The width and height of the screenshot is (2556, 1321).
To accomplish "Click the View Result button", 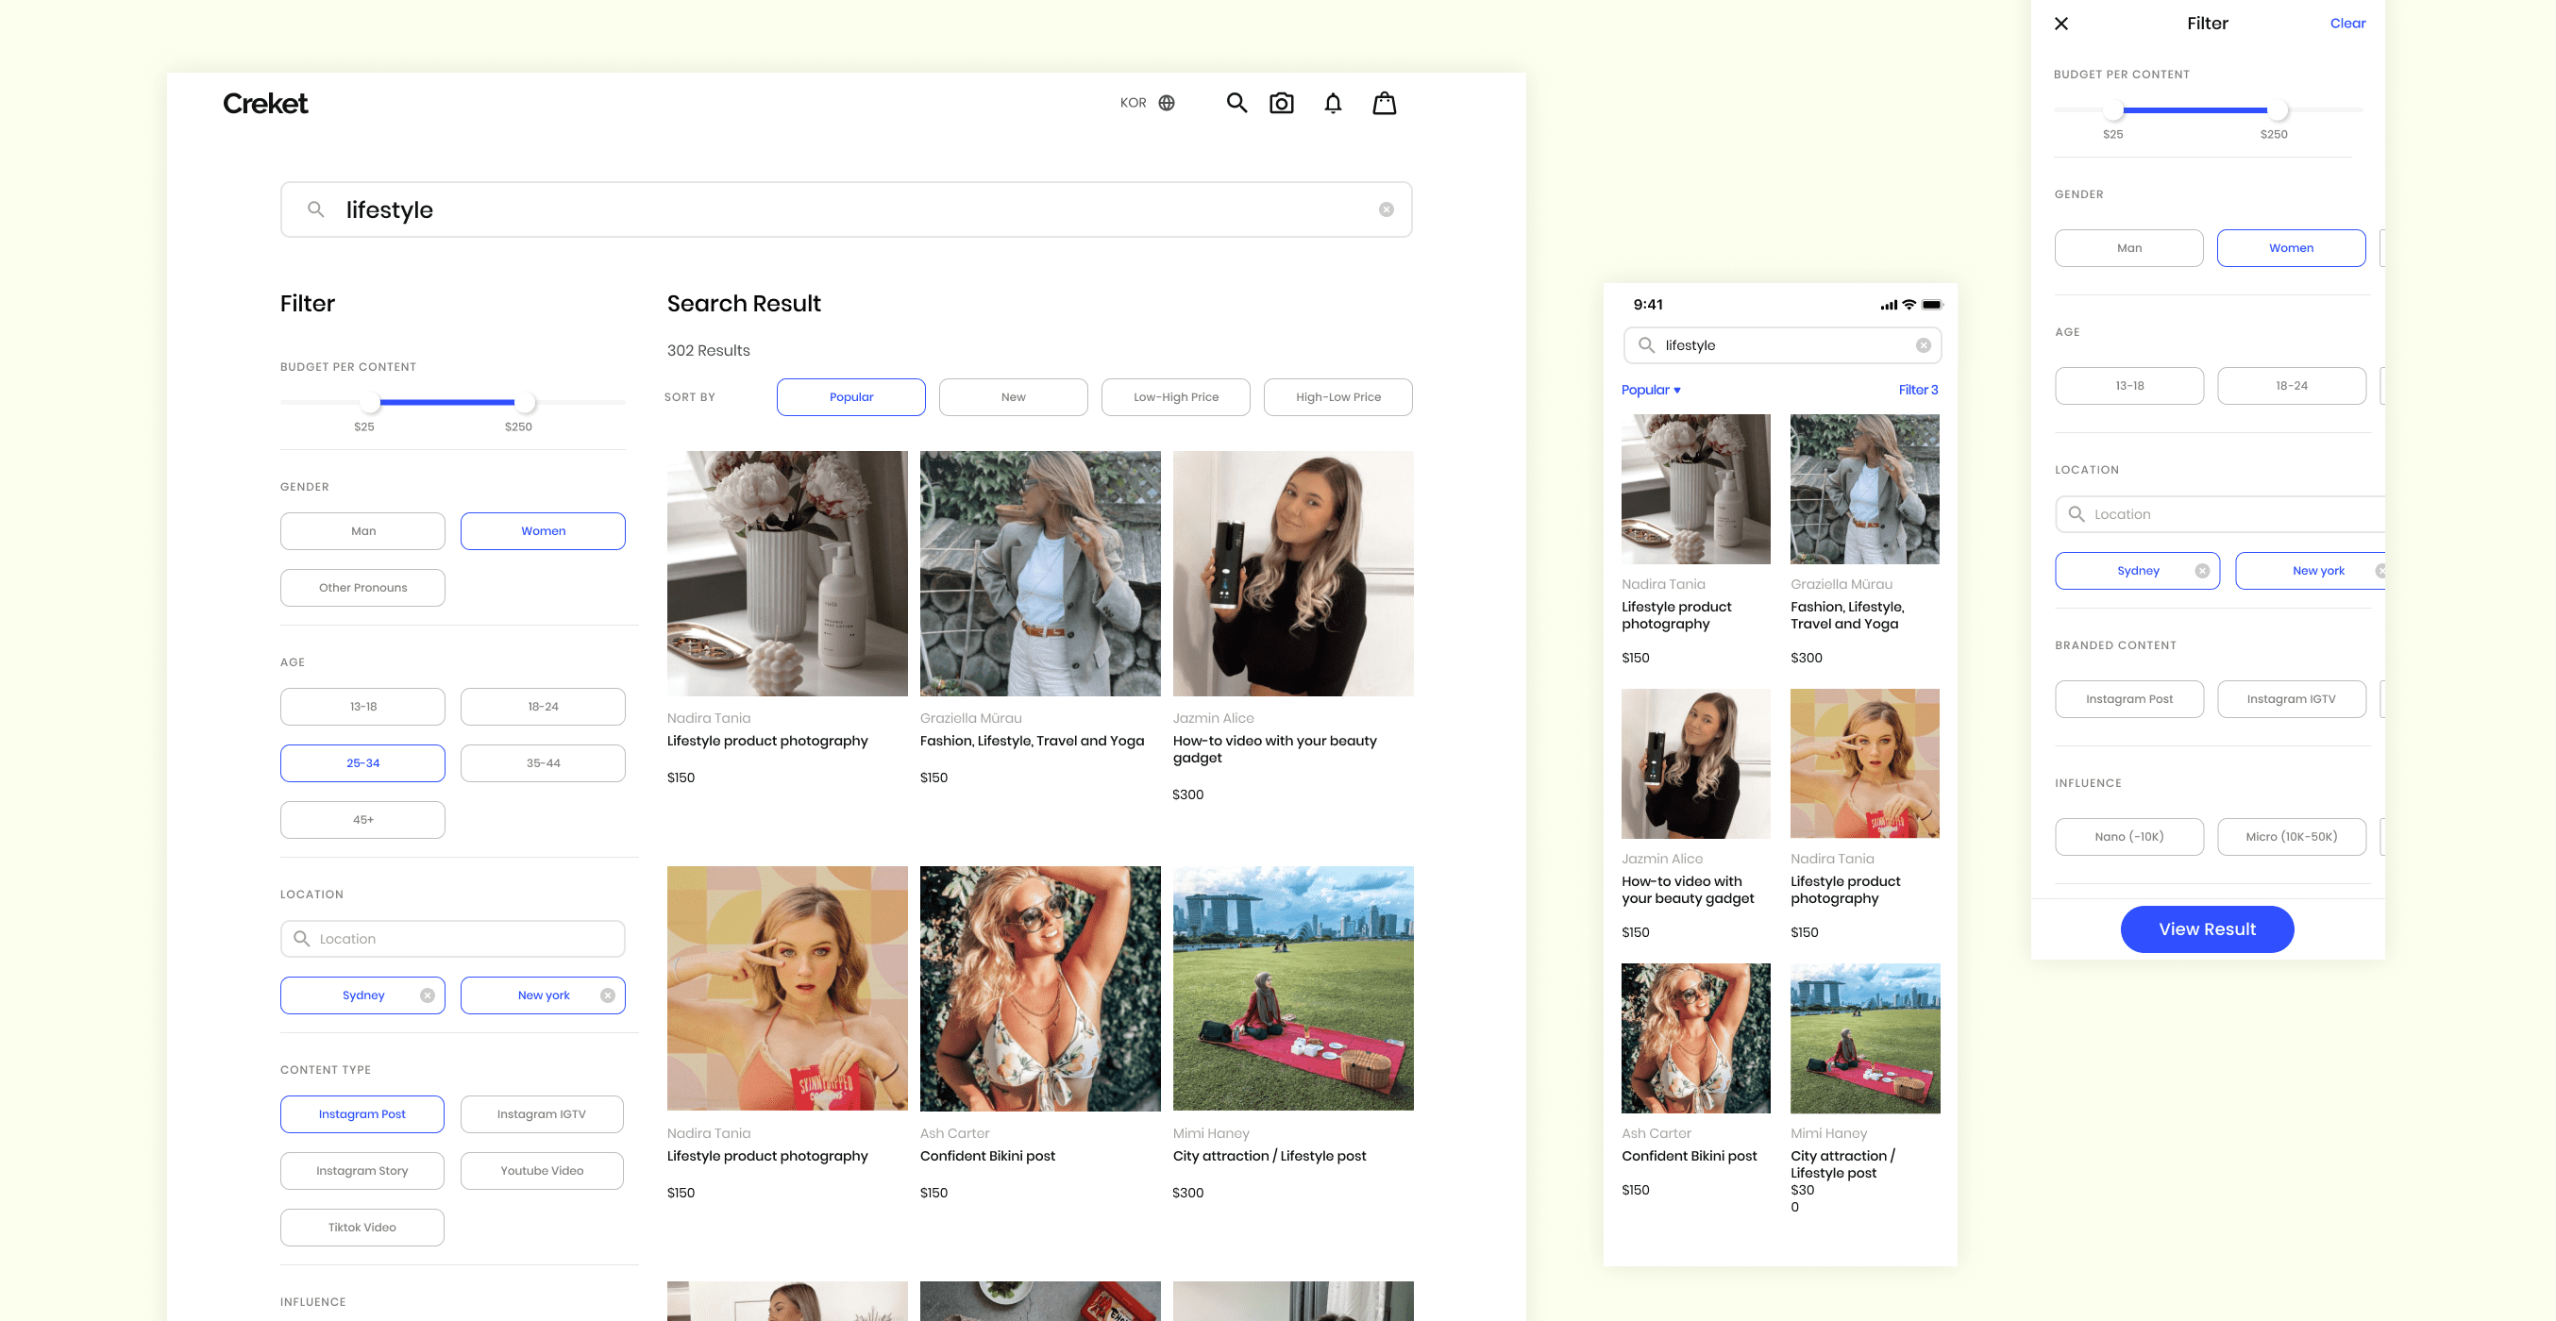I will [2207, 929].
